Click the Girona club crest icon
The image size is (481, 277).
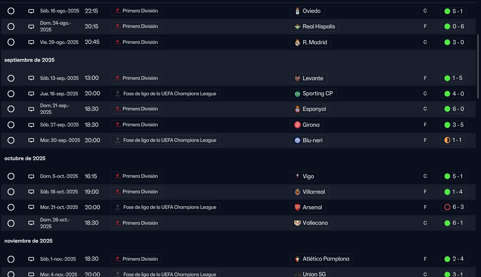tap(297, 125)
